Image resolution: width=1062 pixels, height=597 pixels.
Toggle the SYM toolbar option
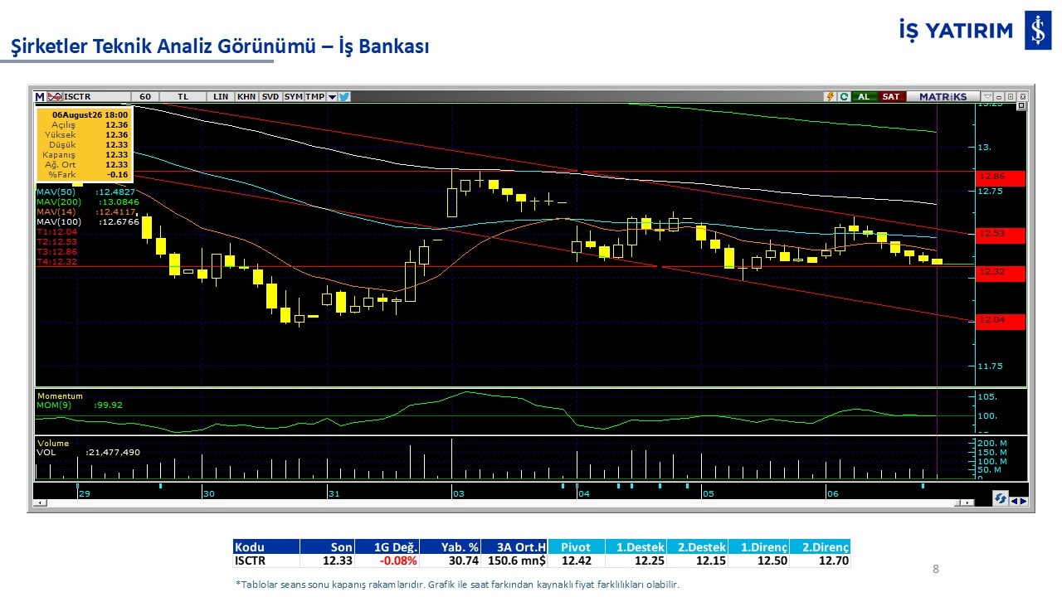click(x=293, y=96)
